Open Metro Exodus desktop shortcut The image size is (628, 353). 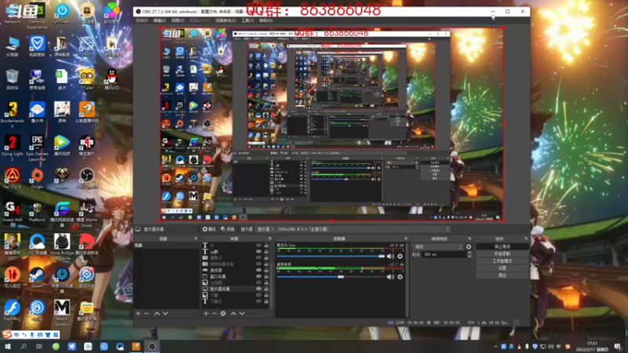[62, 312]
